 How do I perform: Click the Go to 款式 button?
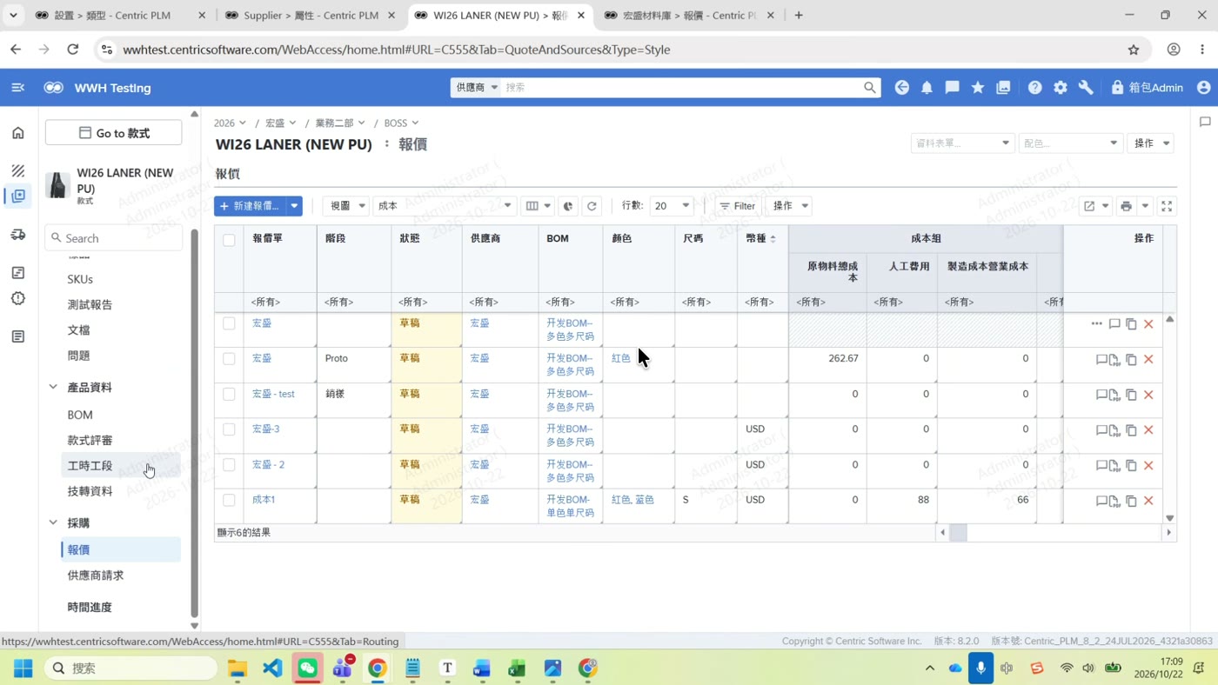coord(114,133)
